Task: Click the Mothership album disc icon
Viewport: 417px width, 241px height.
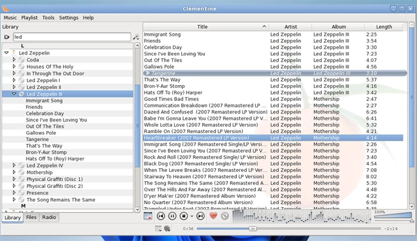Action: 21,172
